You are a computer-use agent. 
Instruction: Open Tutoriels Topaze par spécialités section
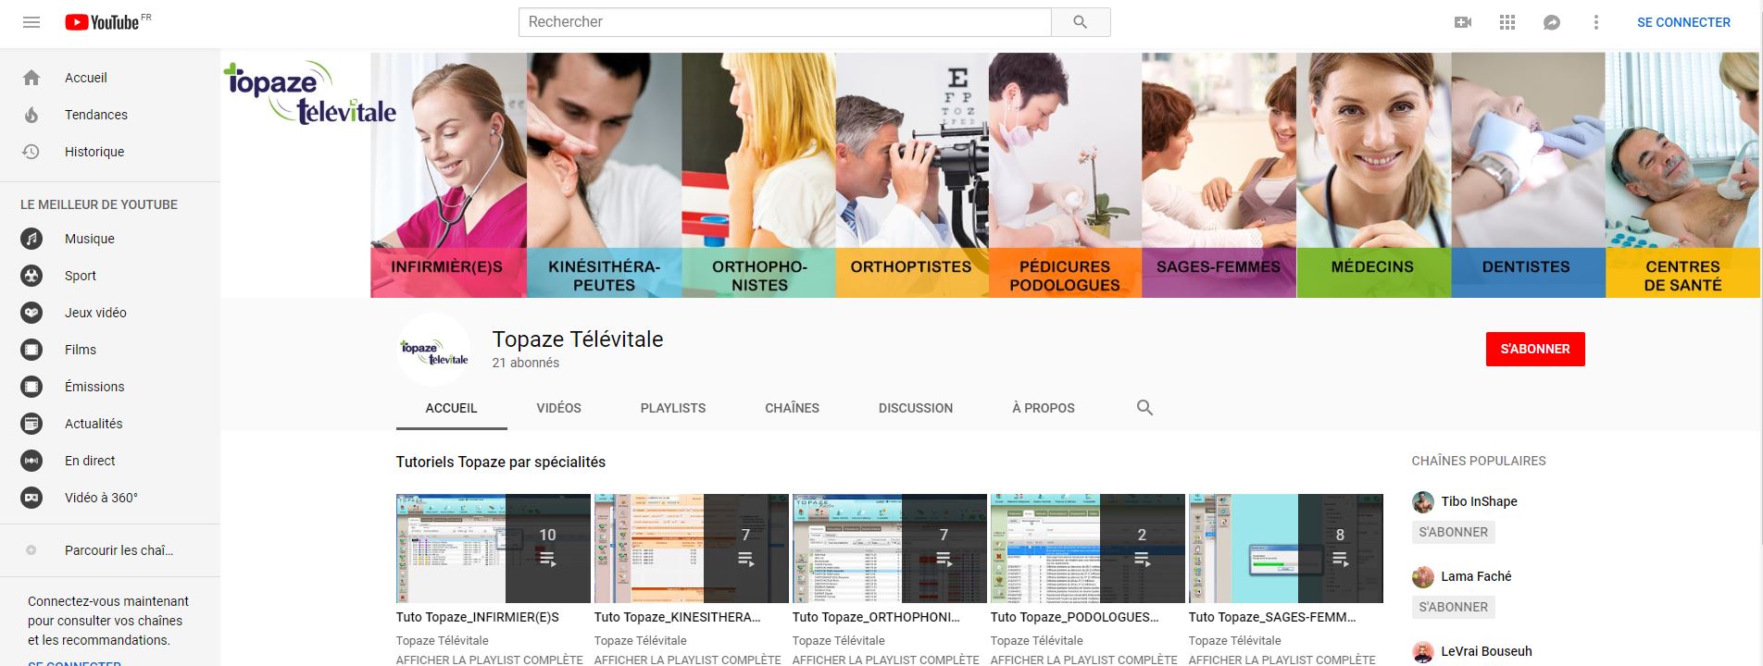pos(501,462)
